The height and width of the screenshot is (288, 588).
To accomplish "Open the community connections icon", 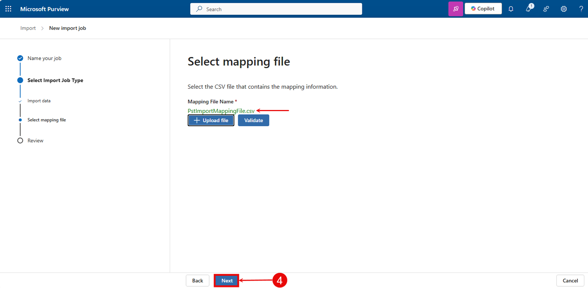I will tap(546, 9).
